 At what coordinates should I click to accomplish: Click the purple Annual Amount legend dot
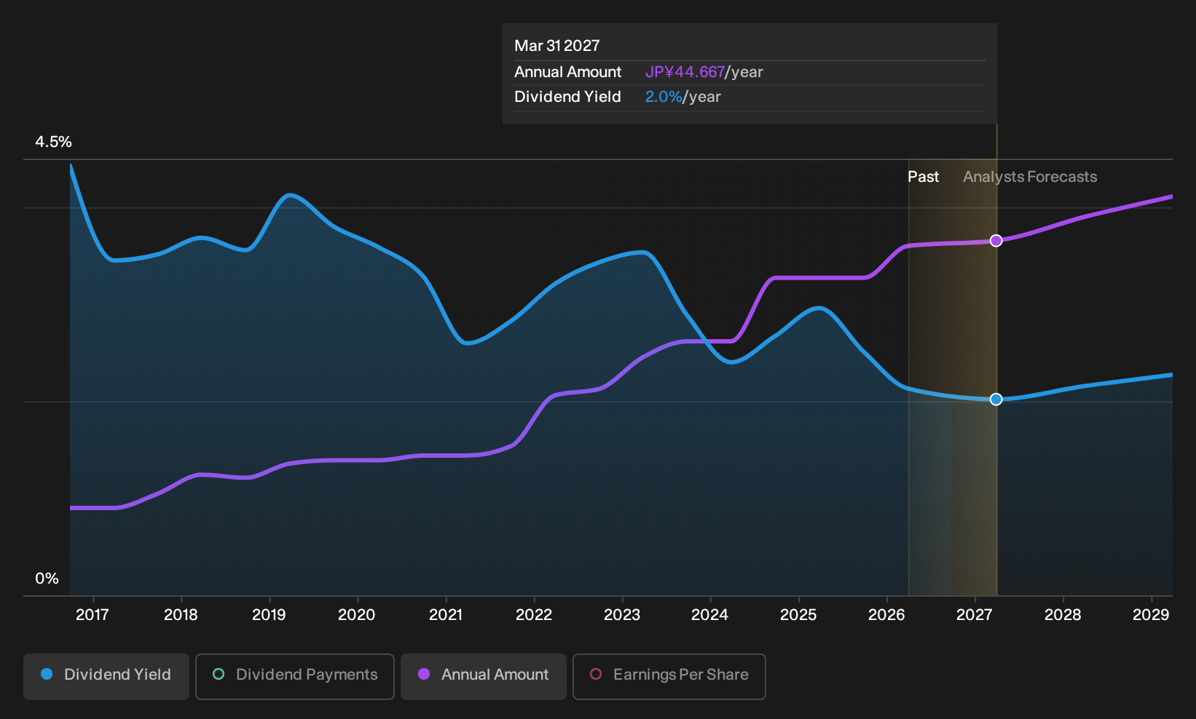pos(424,675)
